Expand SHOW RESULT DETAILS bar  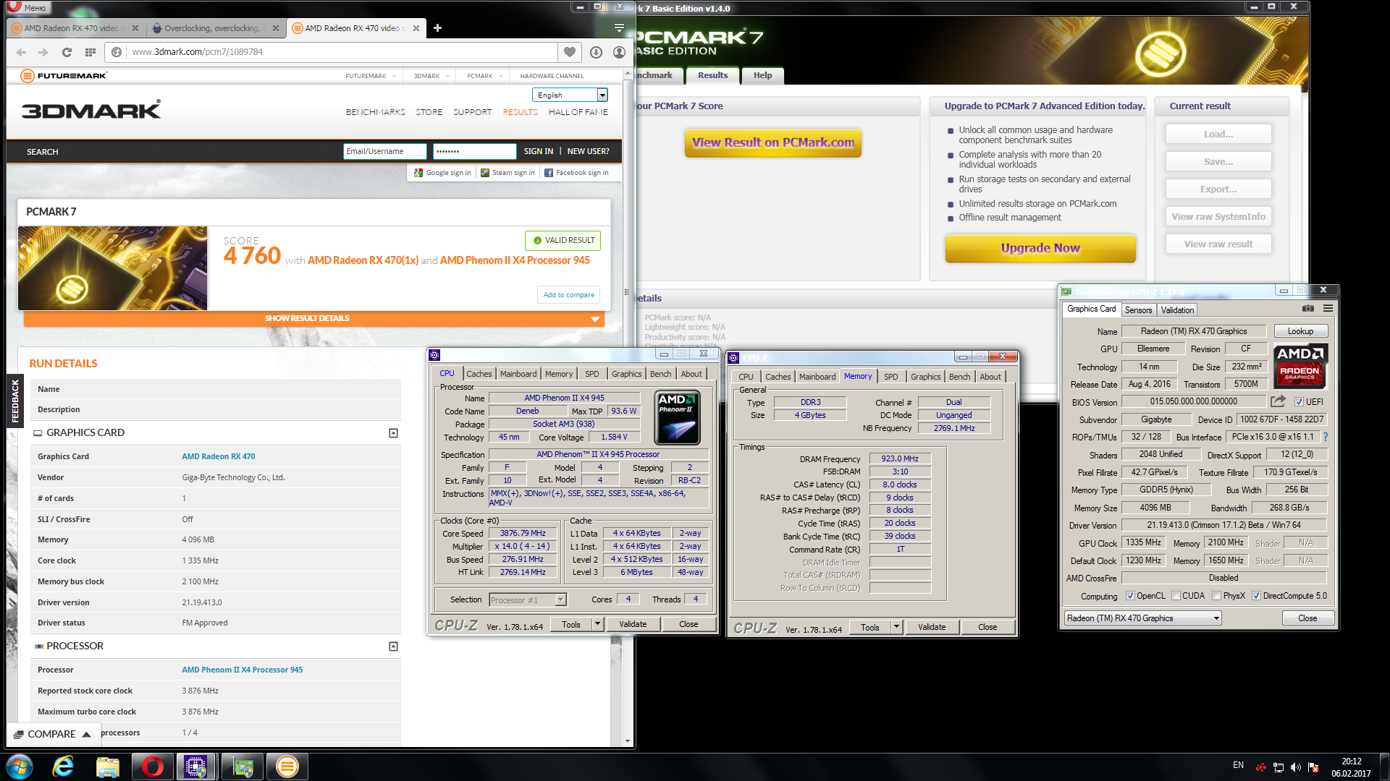pyautogui.click(x=313, y=318)
